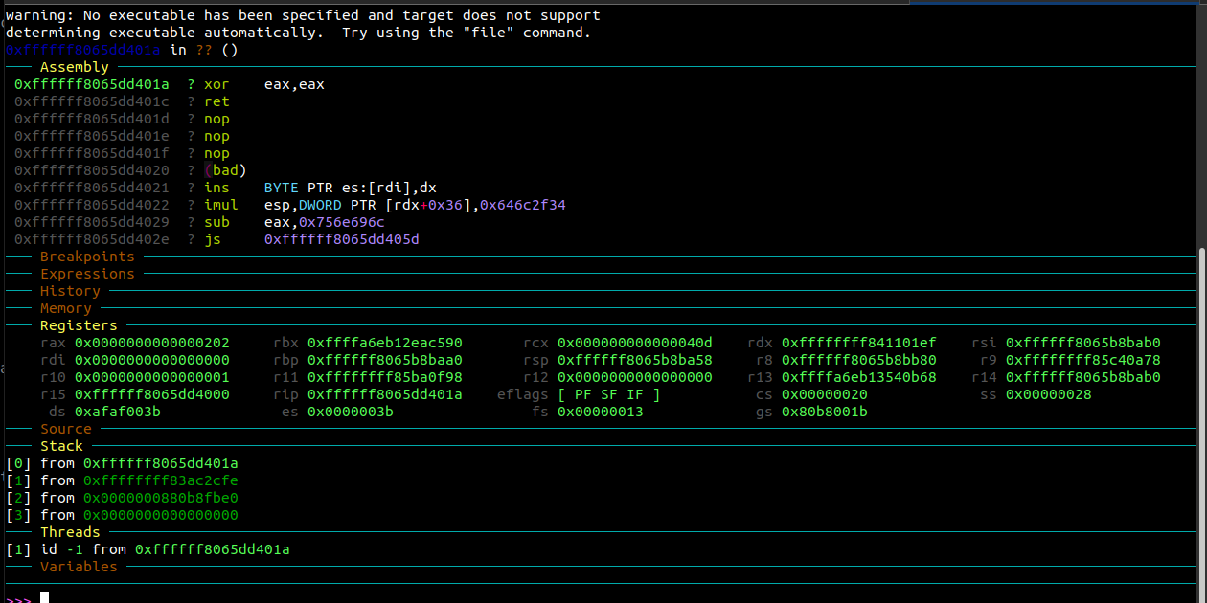Click the r15 register value 0xfffff8065dd4000
This screenshot has height=603, width=1207.
(x=152, y=394)
